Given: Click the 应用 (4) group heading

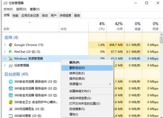Looking at the screenshot, I should (x=11, y=37).
